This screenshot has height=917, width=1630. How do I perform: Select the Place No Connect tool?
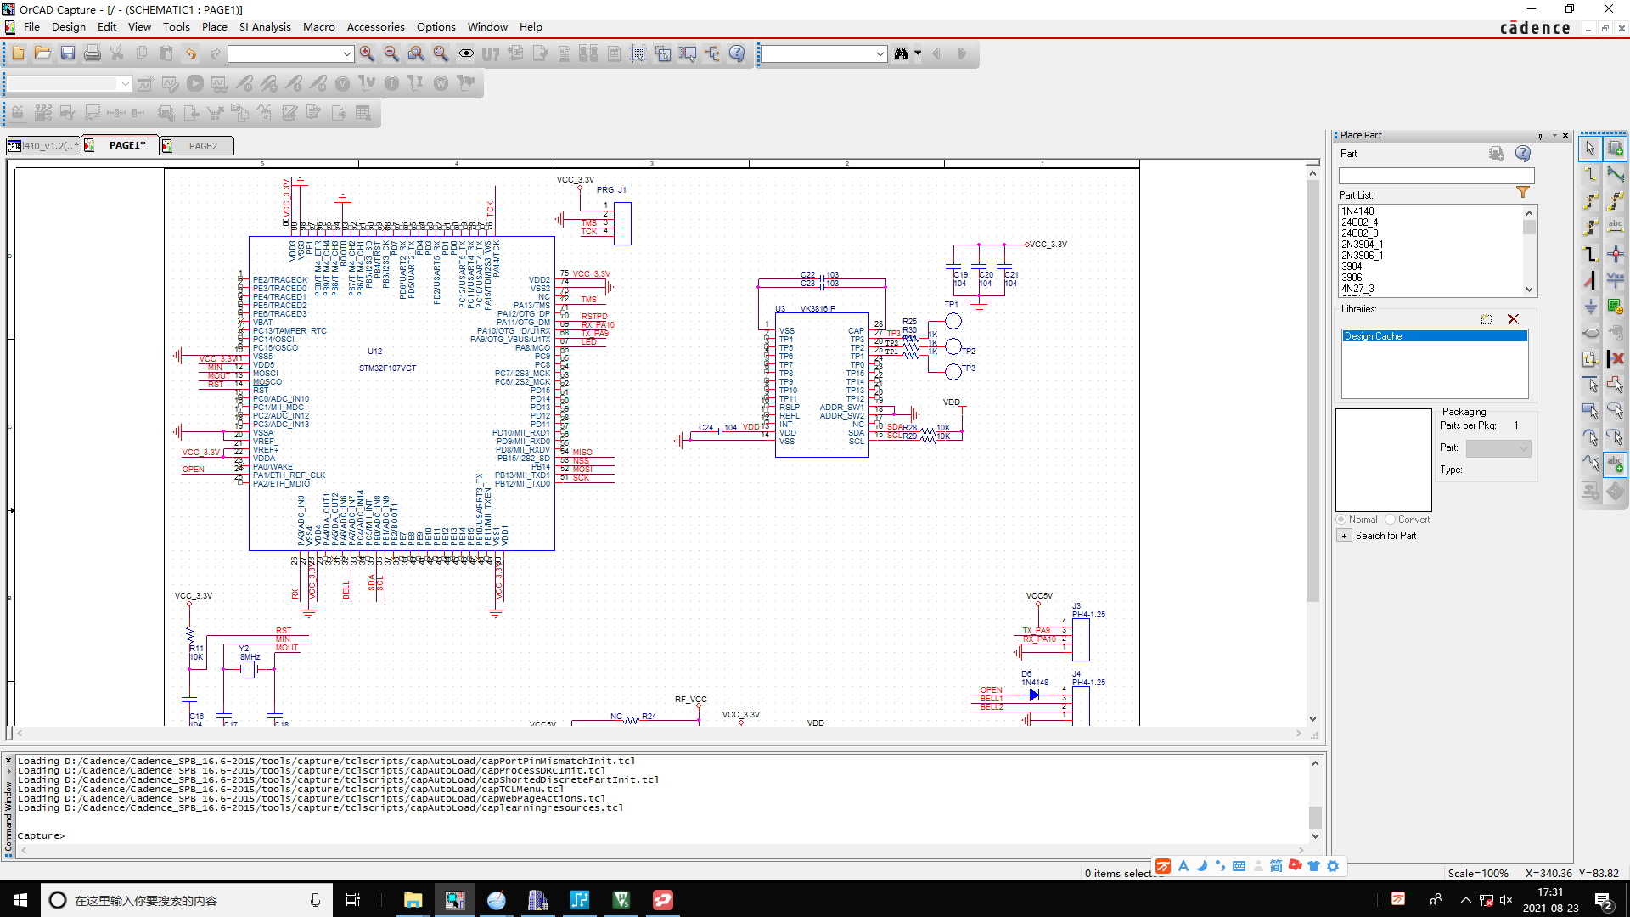pos(1616,359)
